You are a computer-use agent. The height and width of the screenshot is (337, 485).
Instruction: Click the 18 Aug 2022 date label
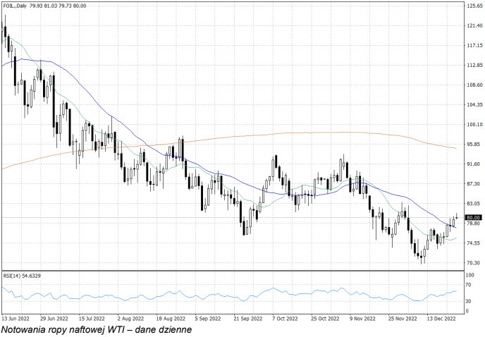point(171,318)
